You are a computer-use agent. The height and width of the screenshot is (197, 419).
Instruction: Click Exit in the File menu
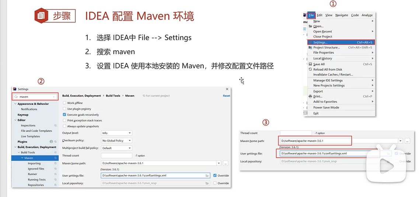(x=316, y=113)
